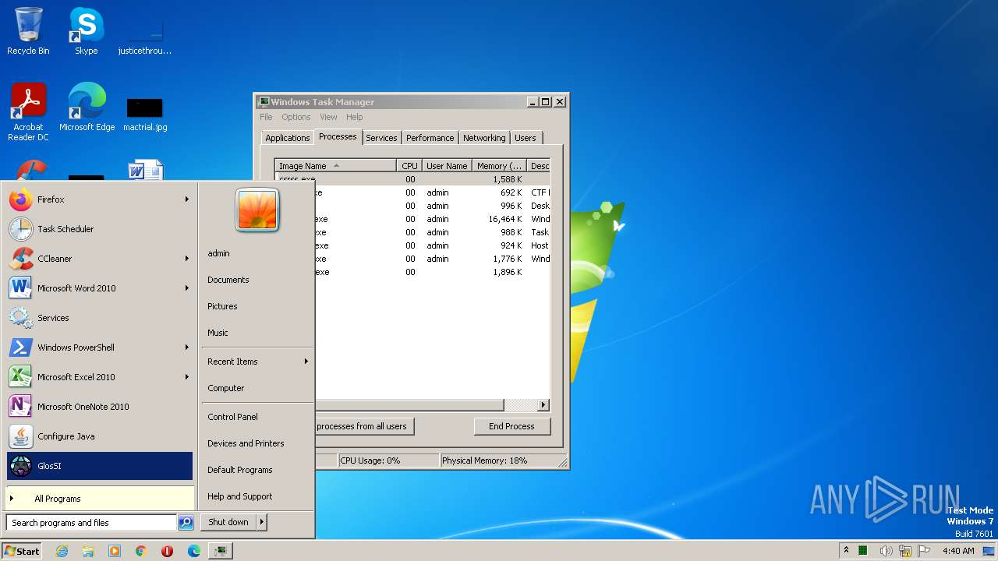Launch Edge from the taskbar
The height and width of the screenshot is (561, 998).
[x=194, y=551]
